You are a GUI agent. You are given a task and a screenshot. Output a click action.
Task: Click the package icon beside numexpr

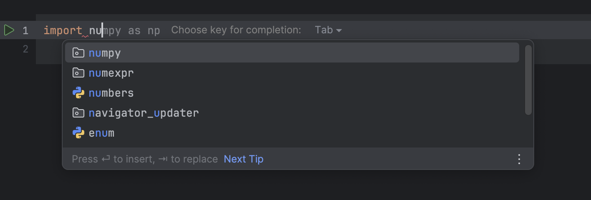78,73
